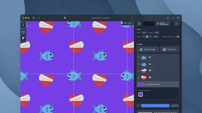Adjust the scale slider handle

147,37
